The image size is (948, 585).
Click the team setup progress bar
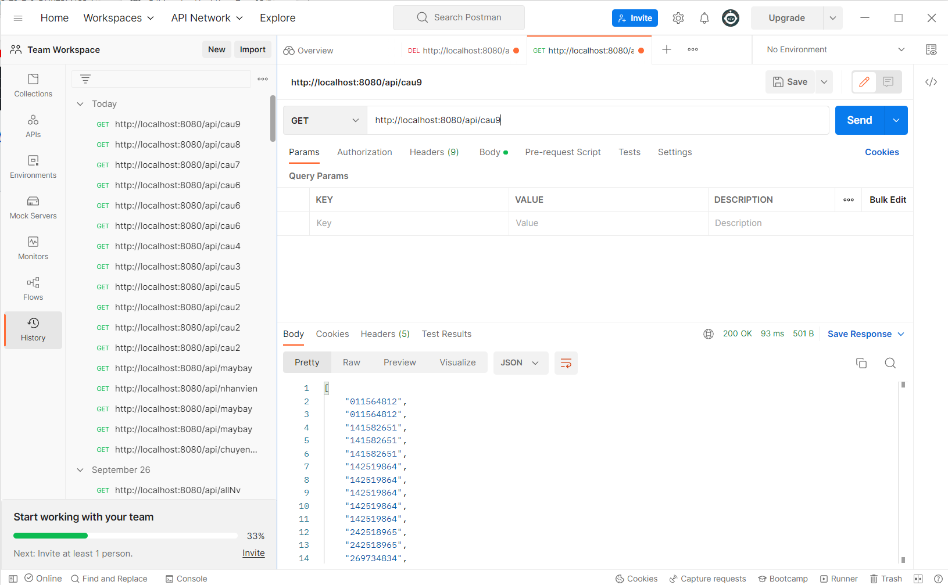coord(126,536)
